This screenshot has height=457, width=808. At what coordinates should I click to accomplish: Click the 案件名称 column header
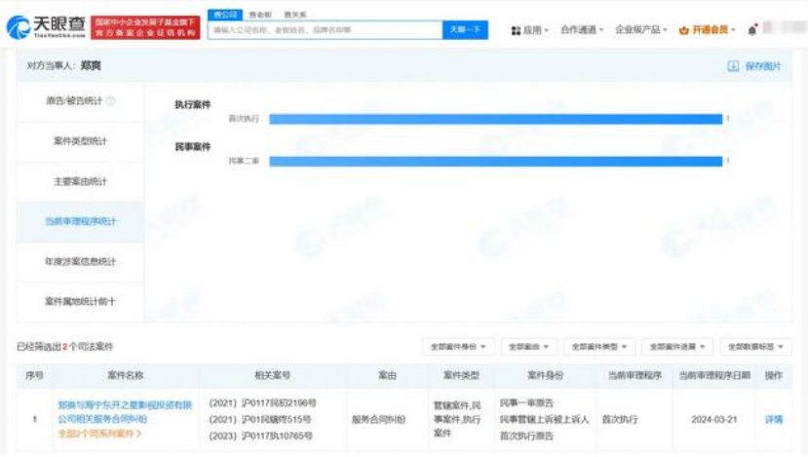[x=126, y=375]
